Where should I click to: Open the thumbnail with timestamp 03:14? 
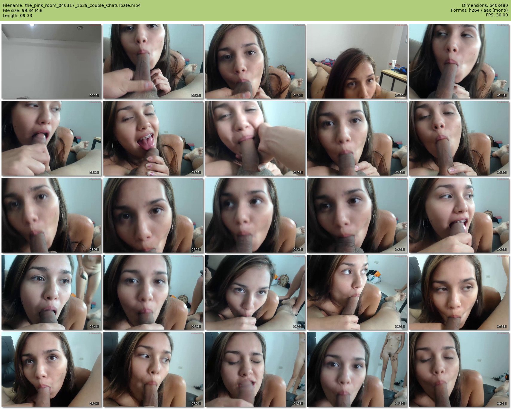357,138
